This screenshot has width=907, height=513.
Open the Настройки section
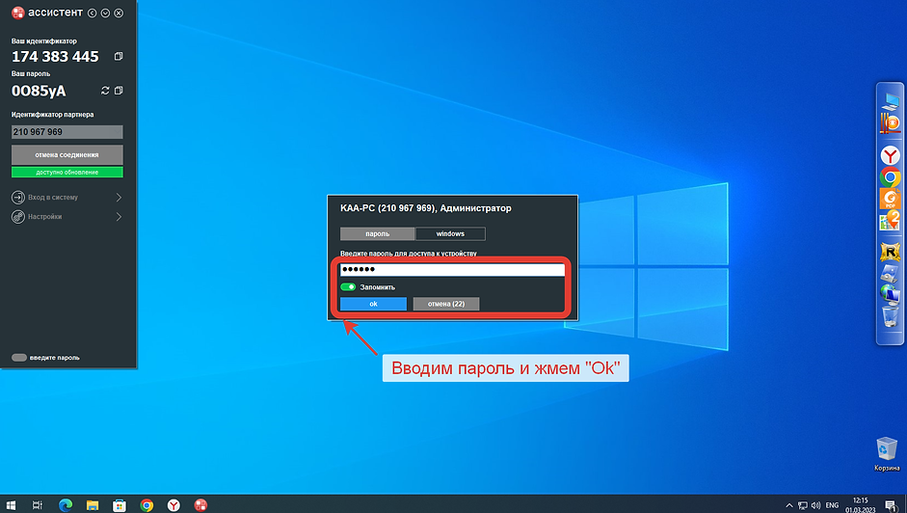[x=67, y=217]
